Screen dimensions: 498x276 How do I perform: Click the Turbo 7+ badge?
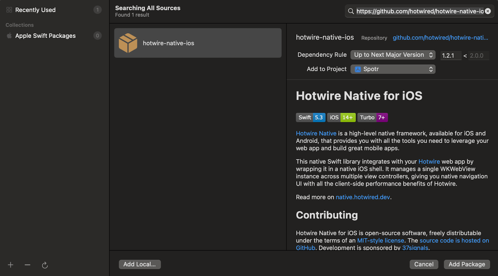[373, 117]
